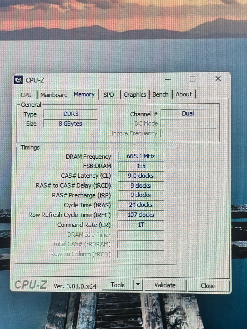Click the Close button at bottom
The image size is (247, 329).
pyautogui.click(x=208, y=286)
